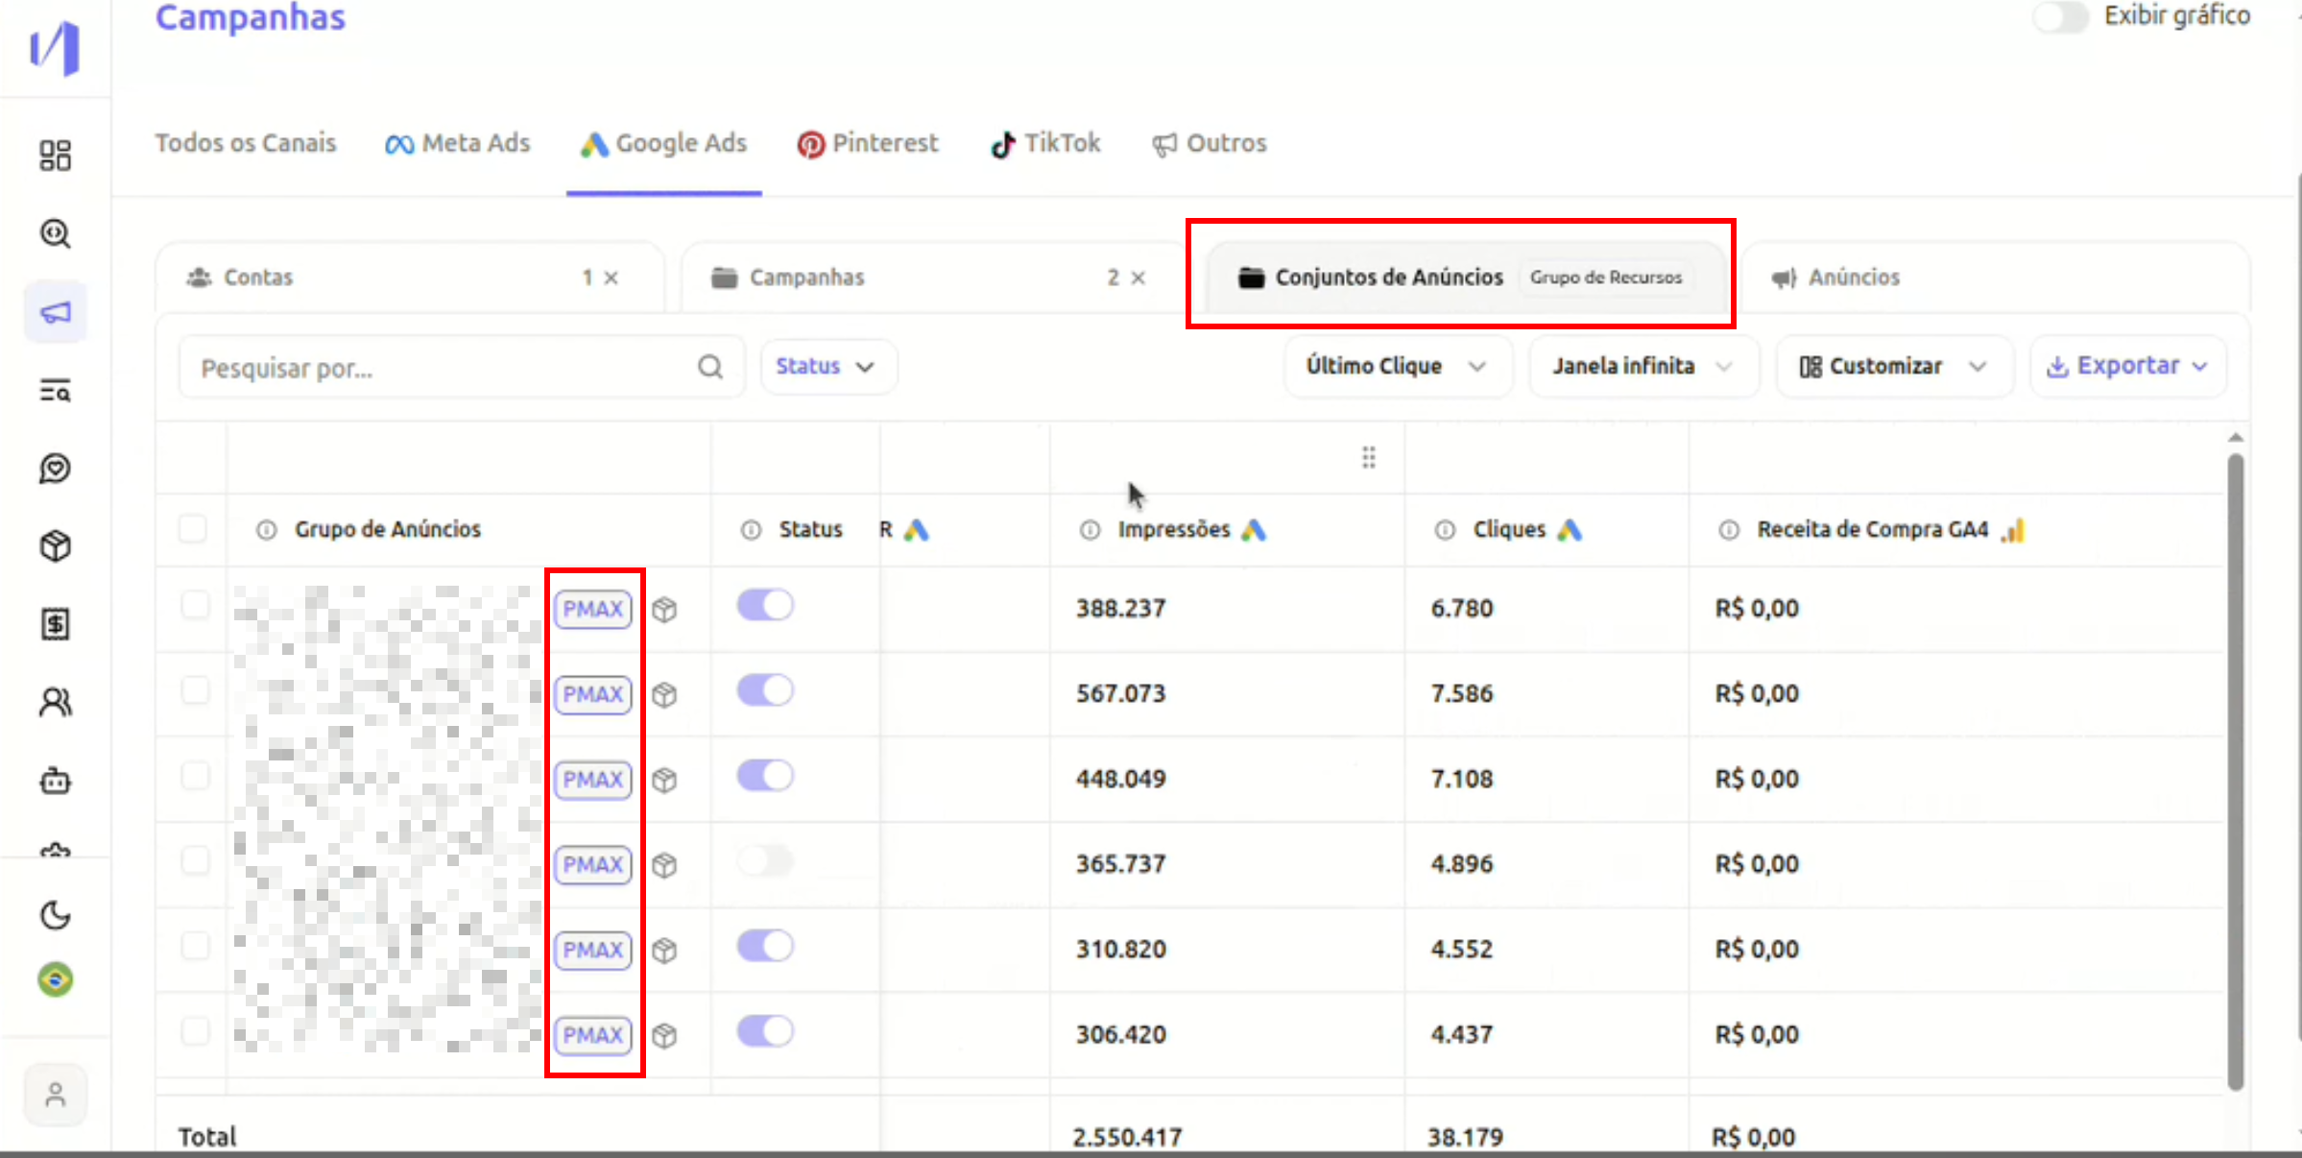The image size is (2302, 1158).
Task: Open the chat heart sidebar icon
Action: pos(55,469)
